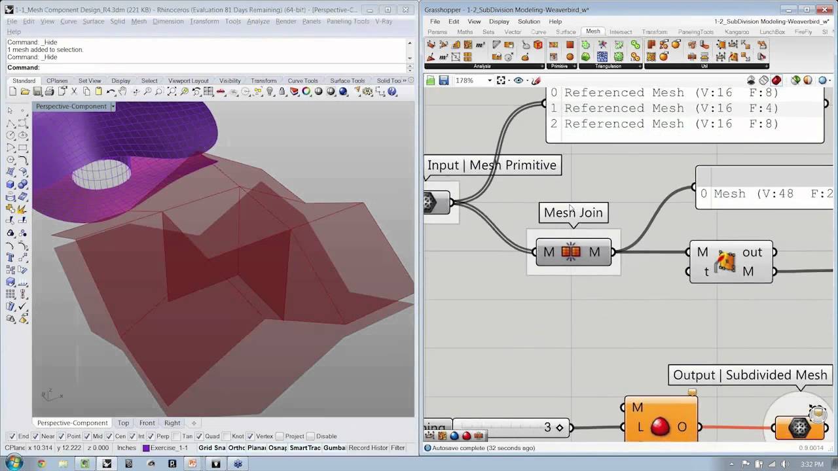This screenshot has height=471, width=838.
Task: Click Grasshopper's Save document disk icon
Action: [x=443, y=80]
